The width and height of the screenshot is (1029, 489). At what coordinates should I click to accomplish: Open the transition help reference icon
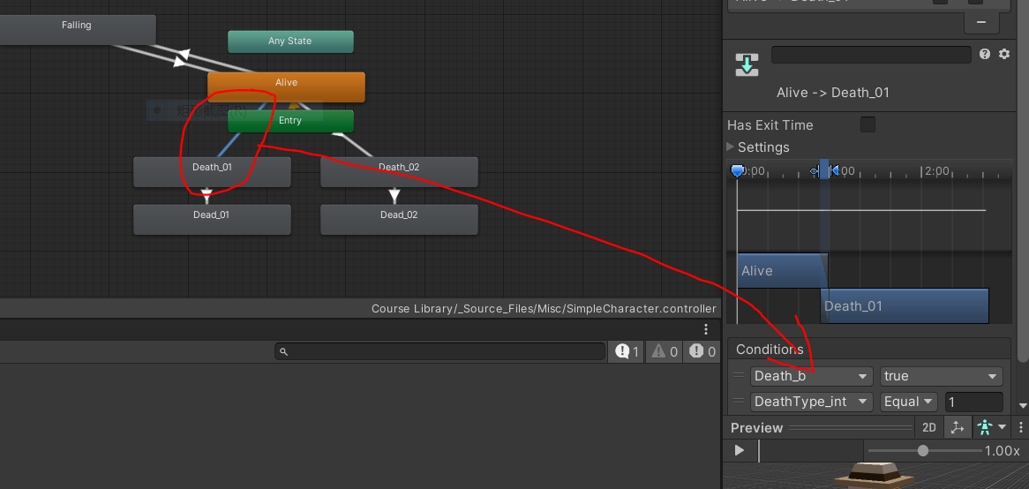point(984,55)
